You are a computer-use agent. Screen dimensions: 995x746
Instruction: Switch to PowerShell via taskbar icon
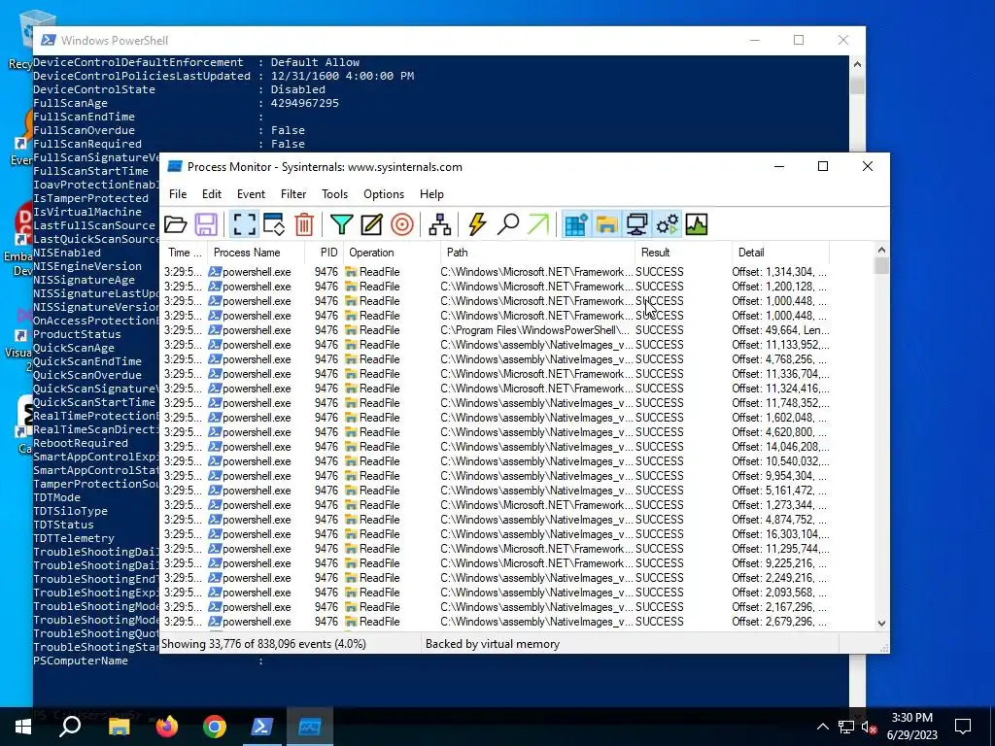[262, 727]
